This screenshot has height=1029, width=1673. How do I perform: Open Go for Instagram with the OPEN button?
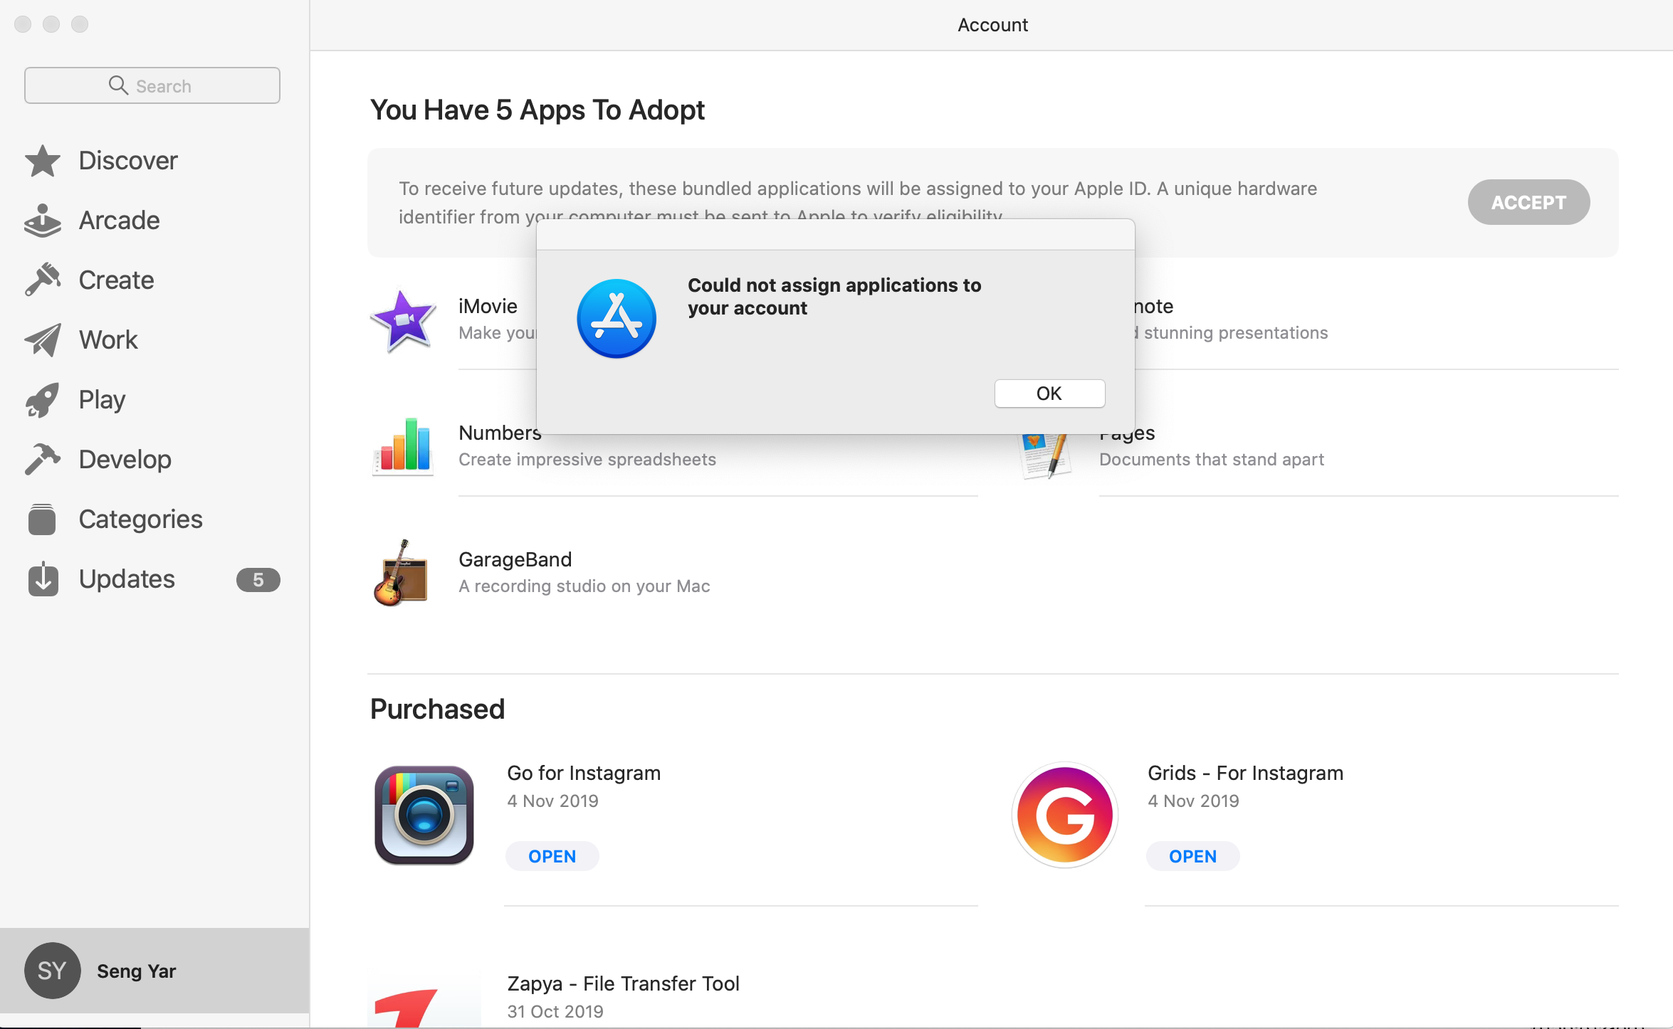pos(552,856)
